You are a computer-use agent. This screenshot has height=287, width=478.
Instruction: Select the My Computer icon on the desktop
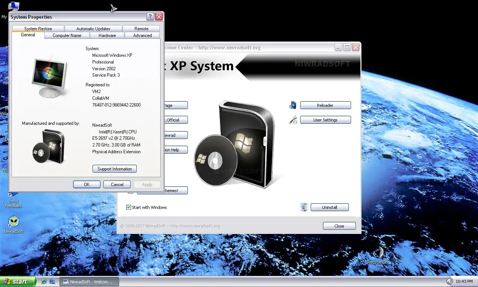[13, 6]
